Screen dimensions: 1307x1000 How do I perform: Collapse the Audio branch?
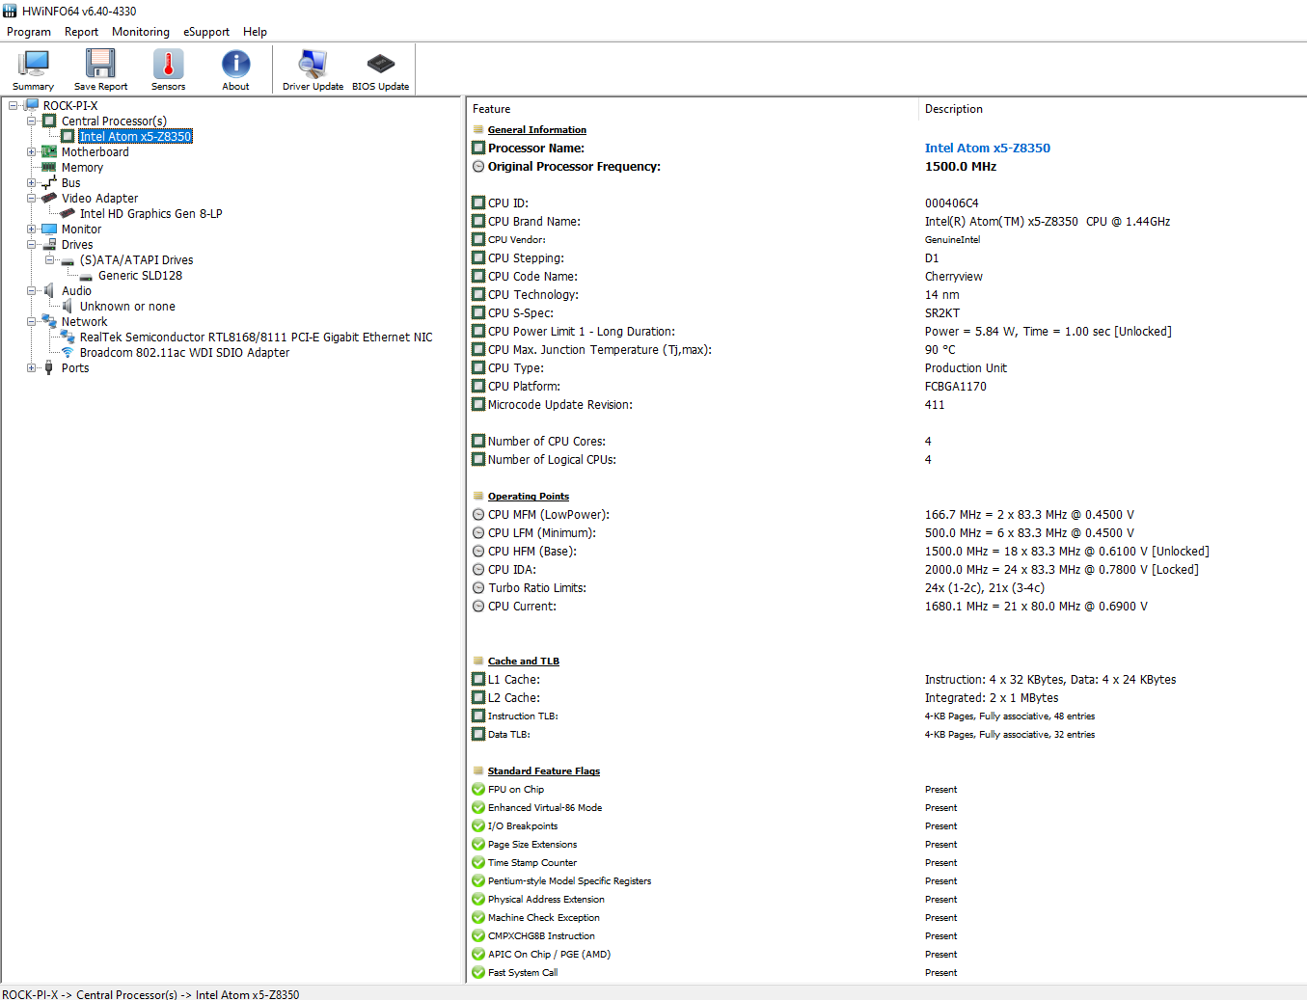(x=32, y=290)
